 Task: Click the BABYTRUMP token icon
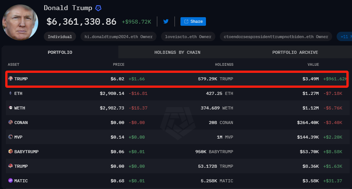pyautogui.click(x=10, y=151)
